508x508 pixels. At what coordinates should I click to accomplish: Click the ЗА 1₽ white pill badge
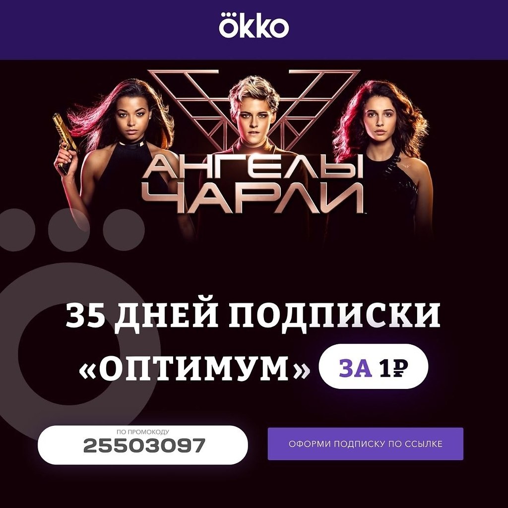[x=374, y=367]
